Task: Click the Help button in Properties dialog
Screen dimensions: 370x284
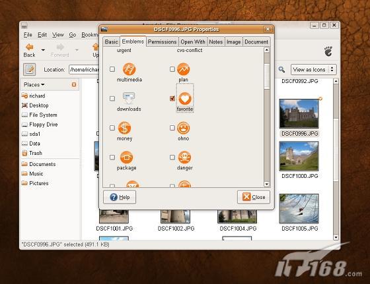Action: click(x=120, y=197)
